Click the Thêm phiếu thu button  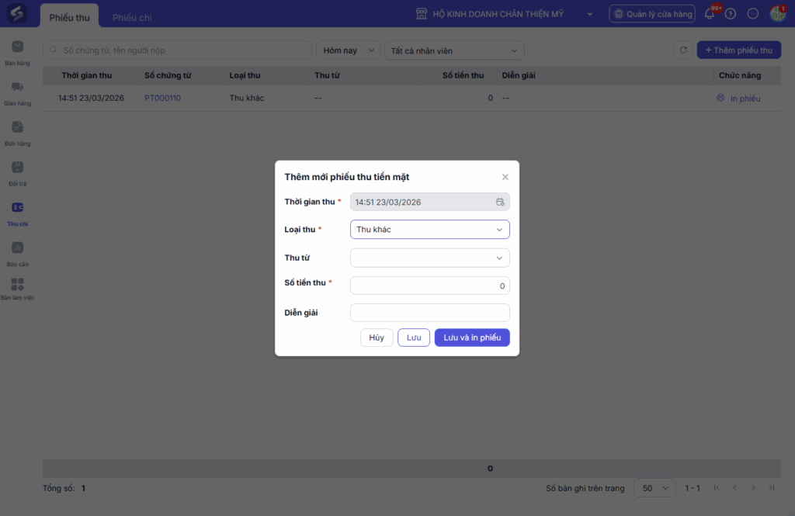739,50
